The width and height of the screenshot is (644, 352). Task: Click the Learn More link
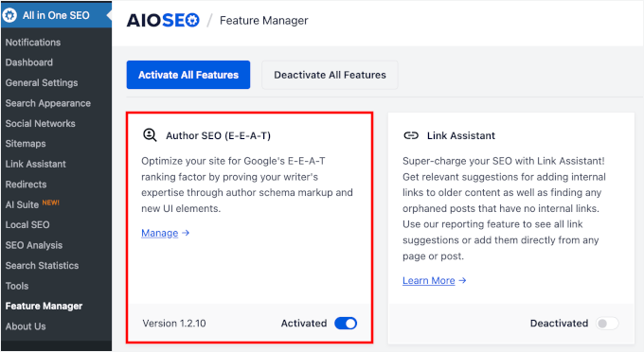[429, 281]
